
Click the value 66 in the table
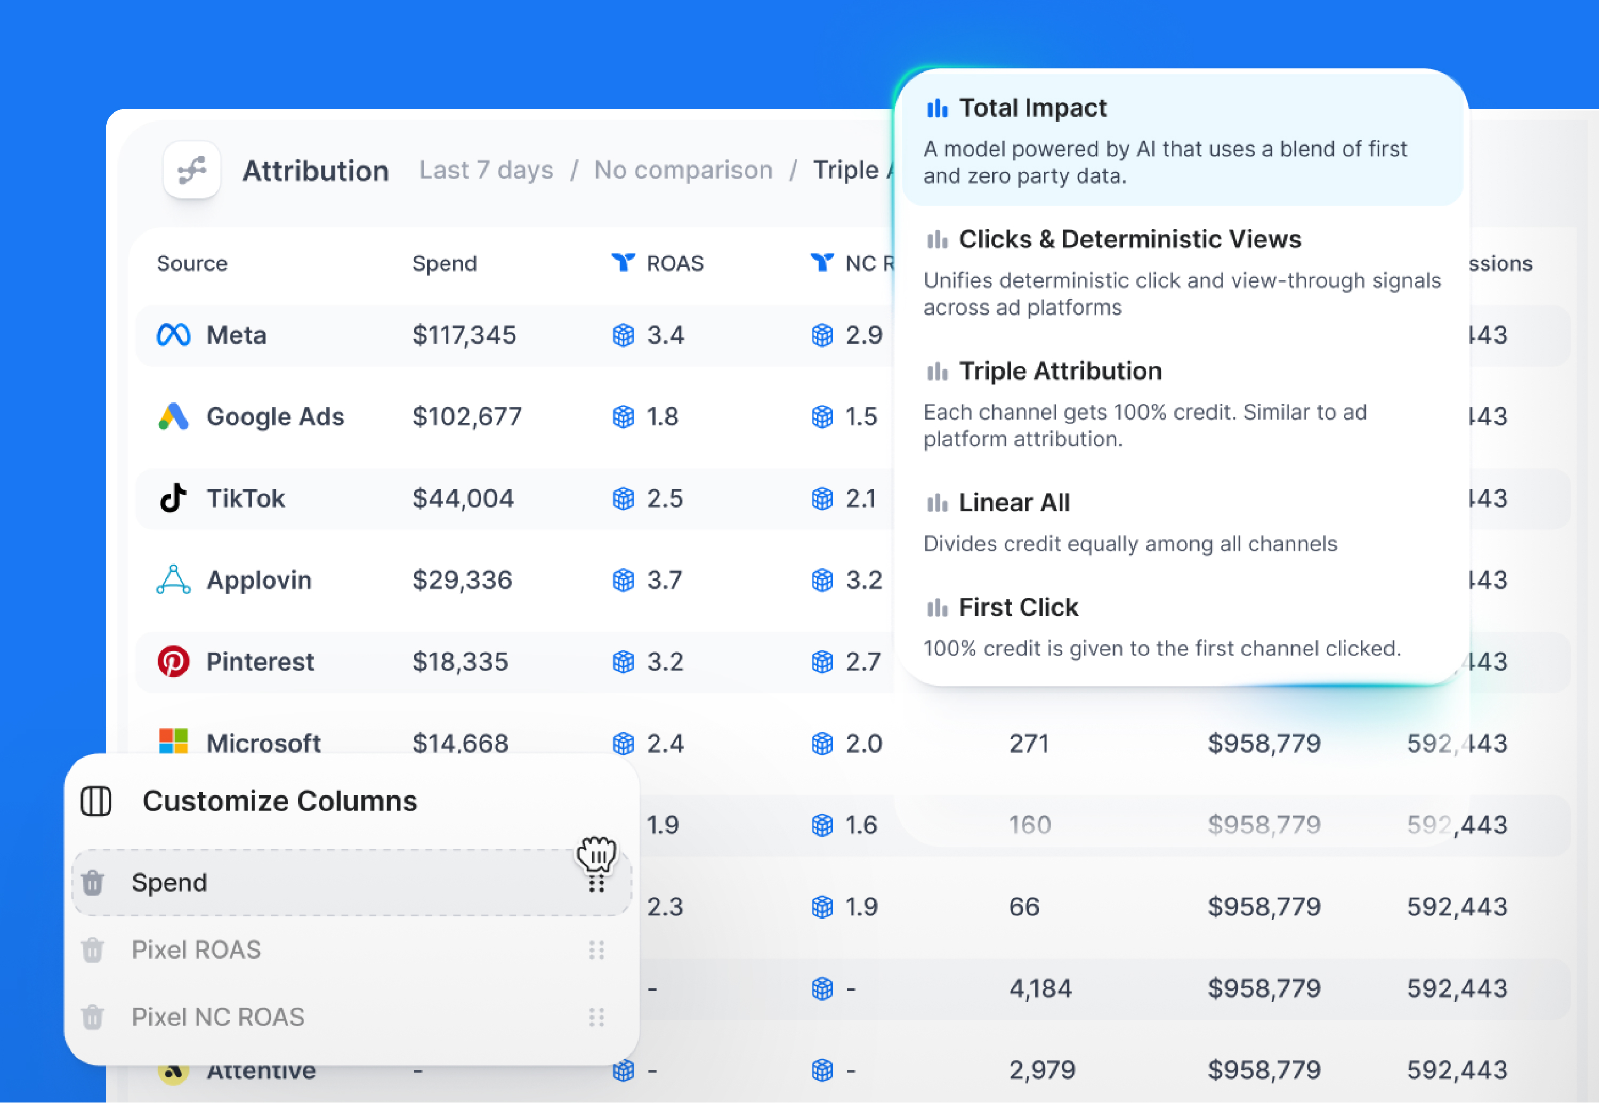click(1024, 907)
